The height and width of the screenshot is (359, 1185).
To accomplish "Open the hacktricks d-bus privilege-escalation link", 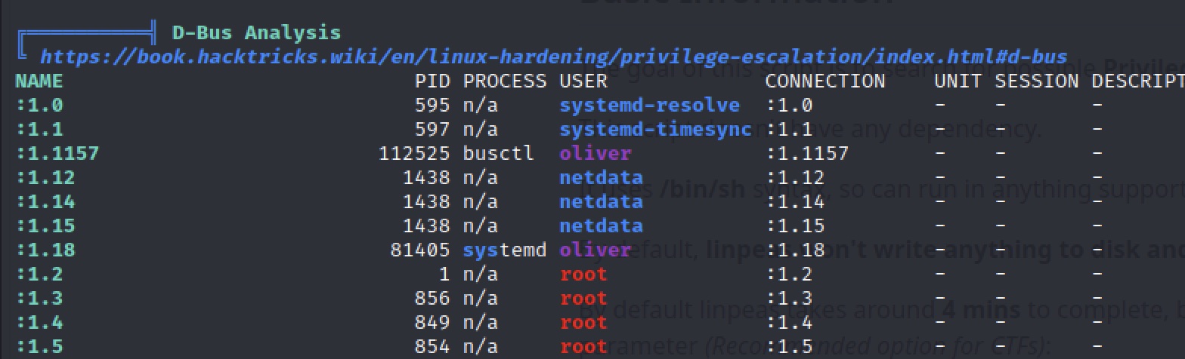I will (x=553, y=57).
